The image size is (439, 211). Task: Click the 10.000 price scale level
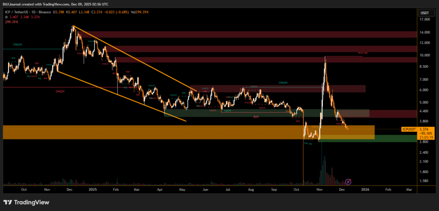tap(424, 55)
